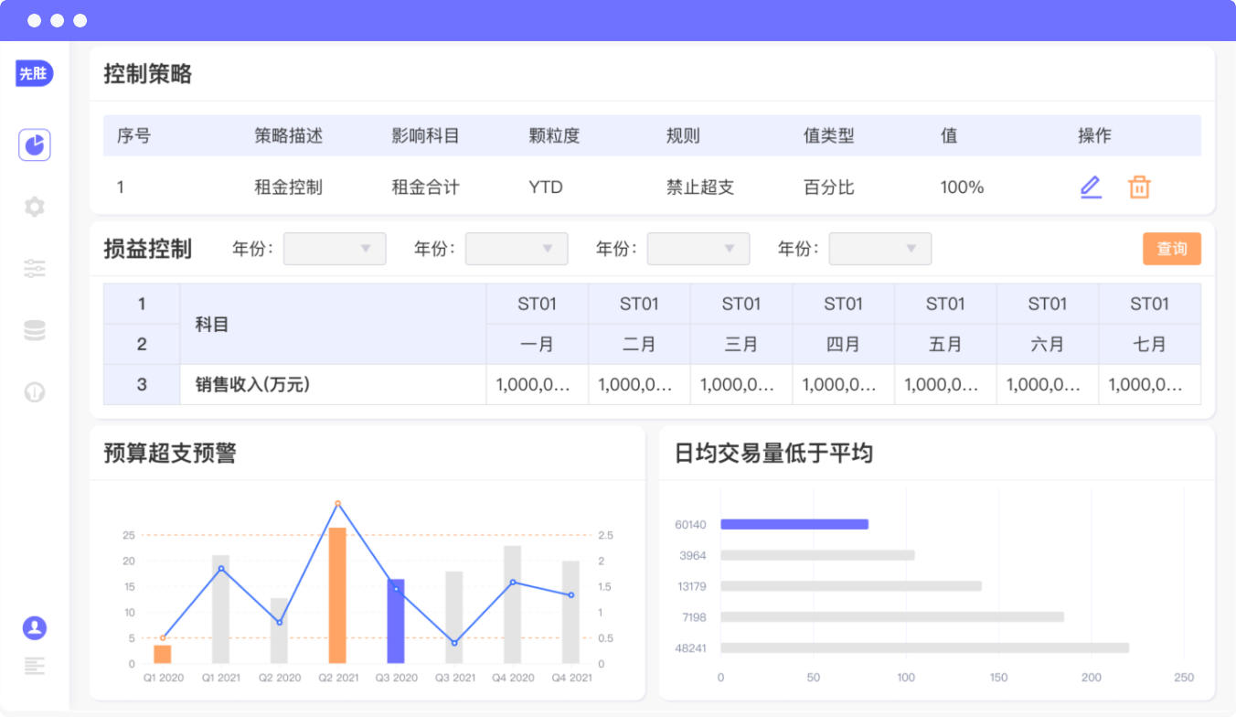Click the orange Q2 2021 bar
This screenshot has height=717, width=1236.
[337, 594]
